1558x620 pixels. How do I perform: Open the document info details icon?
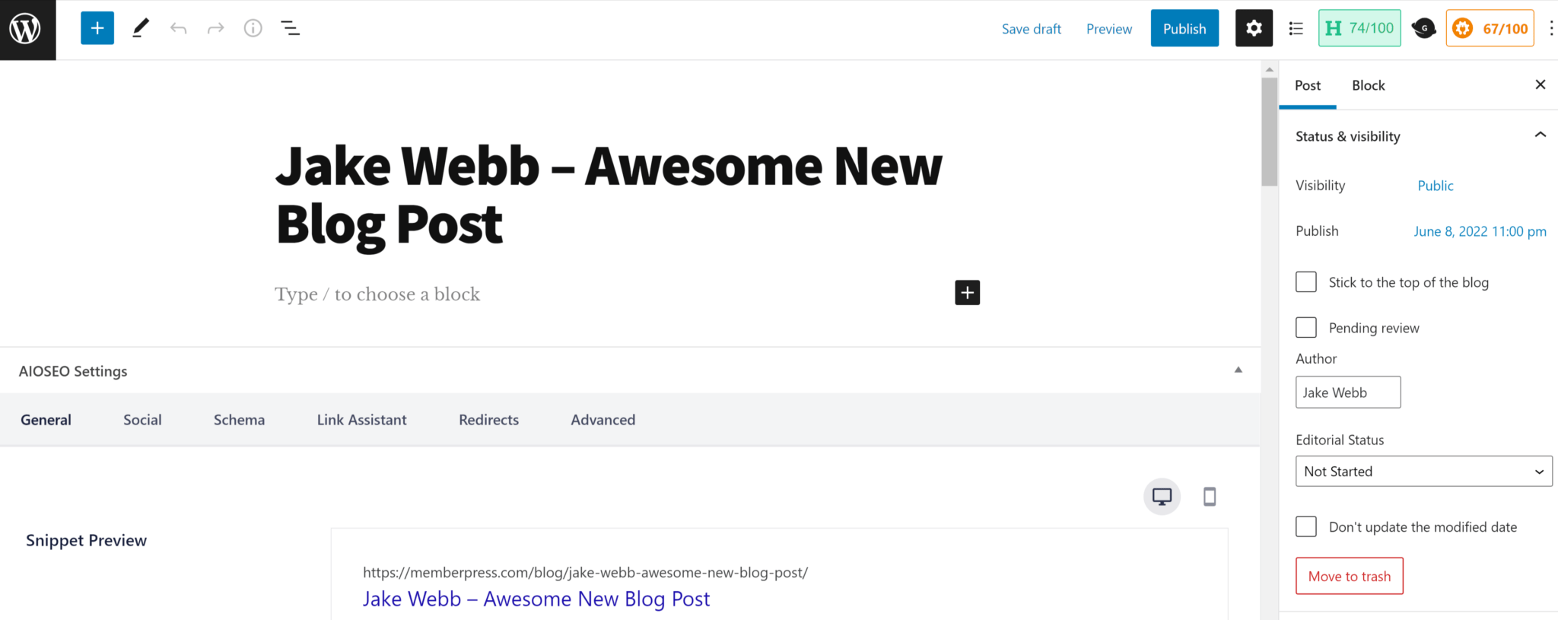point(253,28)
